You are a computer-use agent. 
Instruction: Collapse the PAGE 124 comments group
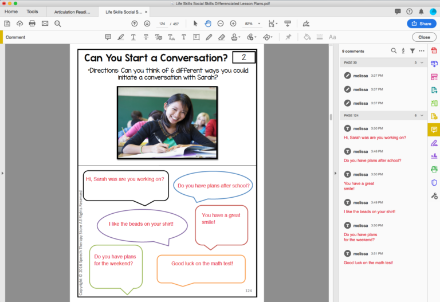coord(422,115)
